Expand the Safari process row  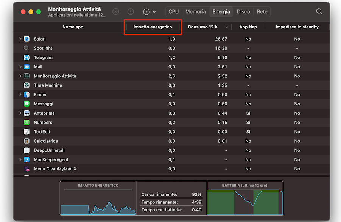click(20, 39)
